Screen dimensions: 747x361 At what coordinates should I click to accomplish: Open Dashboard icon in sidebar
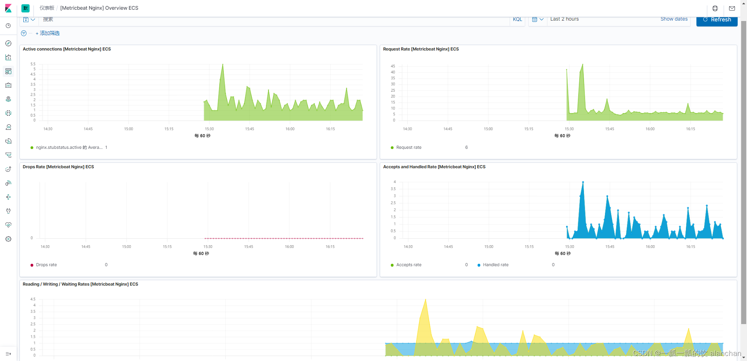[x=8, y=72]
